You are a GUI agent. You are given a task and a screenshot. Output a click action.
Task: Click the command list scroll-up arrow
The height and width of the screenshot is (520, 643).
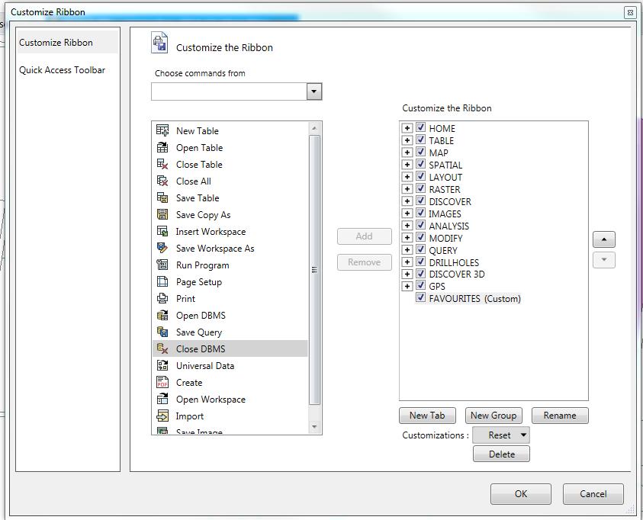pyautogui.click(x=314, y=128)
